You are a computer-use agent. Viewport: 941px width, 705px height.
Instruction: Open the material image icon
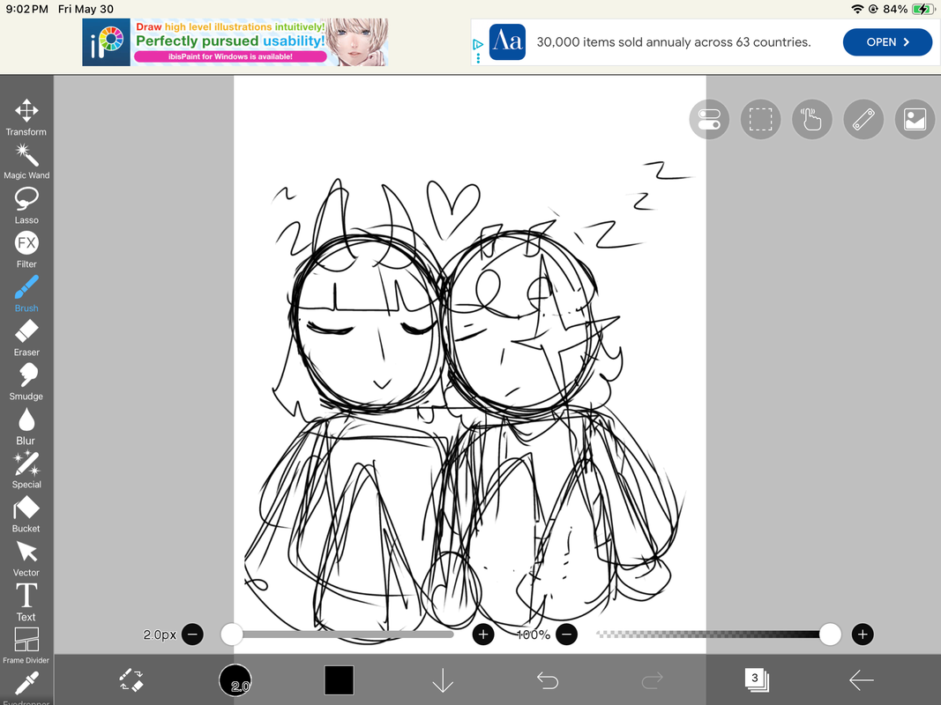pos(915,119)
